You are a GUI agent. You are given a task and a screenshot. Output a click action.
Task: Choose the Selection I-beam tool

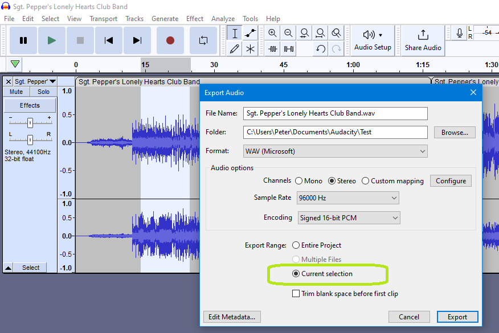[235, 34]
